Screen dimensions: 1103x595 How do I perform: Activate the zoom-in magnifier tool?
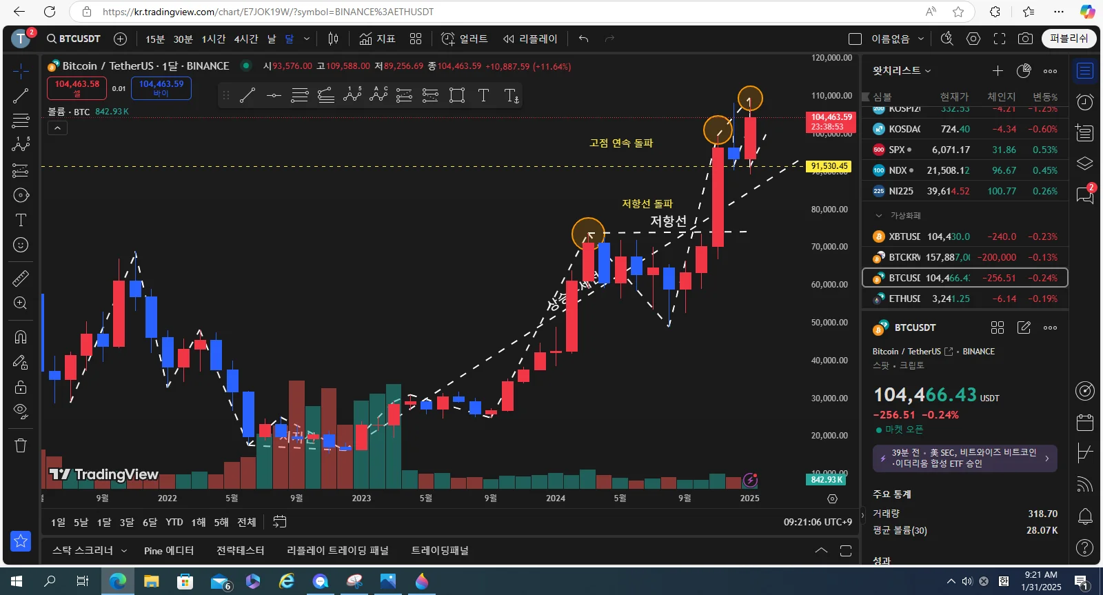(21, 303)
